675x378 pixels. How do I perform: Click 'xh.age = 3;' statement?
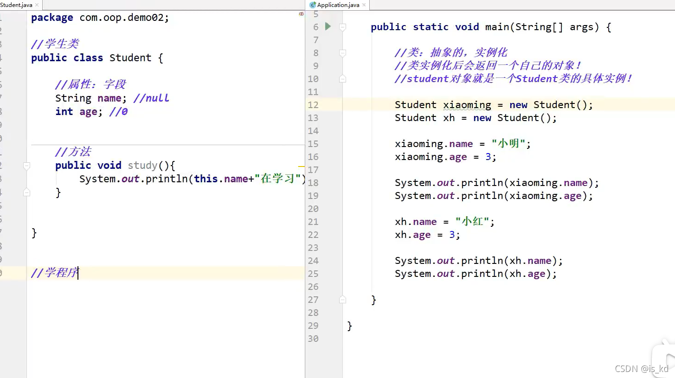(428, 235)
